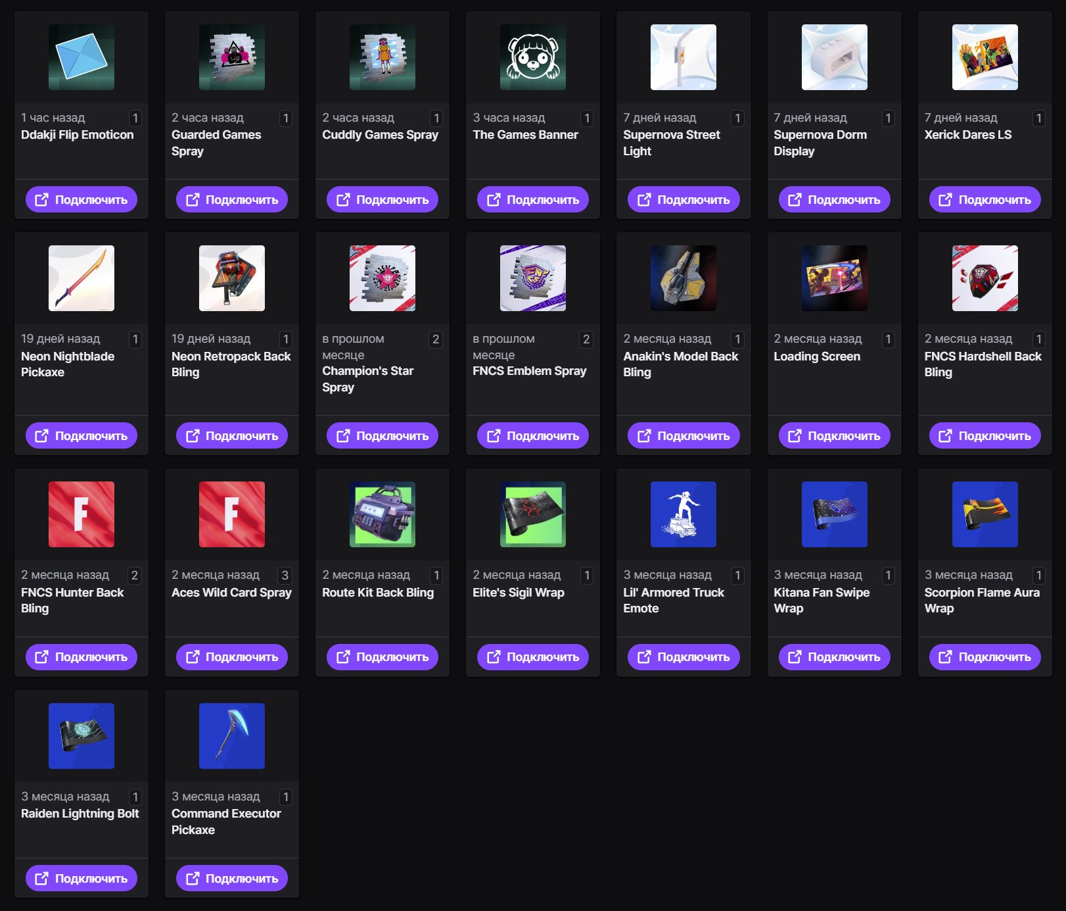Screen dimensions: 1066x911
Task: Open Supernova Dorm Display item image
Action: point(835,57)
